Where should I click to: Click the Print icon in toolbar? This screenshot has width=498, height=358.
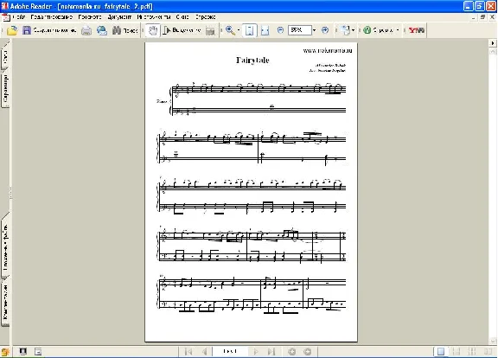pos(86,30)
